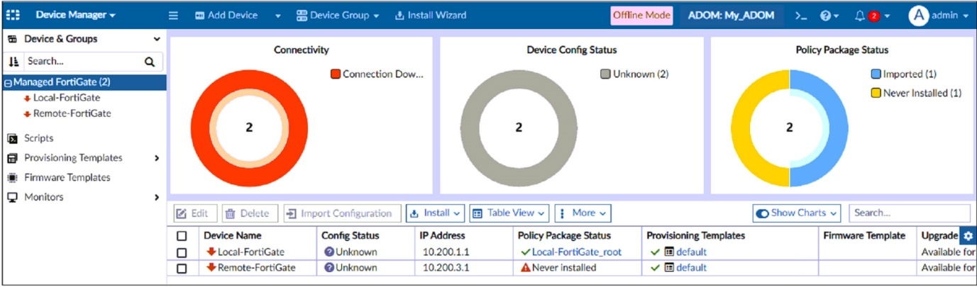Open the Table View dropdown
This screenshot has height=287, width=977.
(509, 213)
